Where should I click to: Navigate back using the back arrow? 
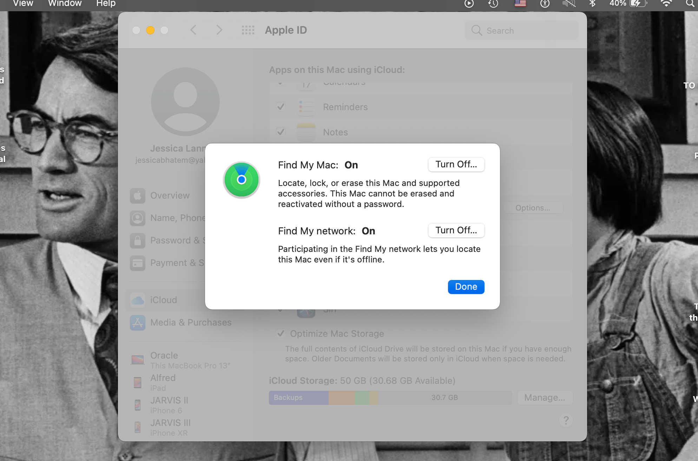tap(193, 29)
